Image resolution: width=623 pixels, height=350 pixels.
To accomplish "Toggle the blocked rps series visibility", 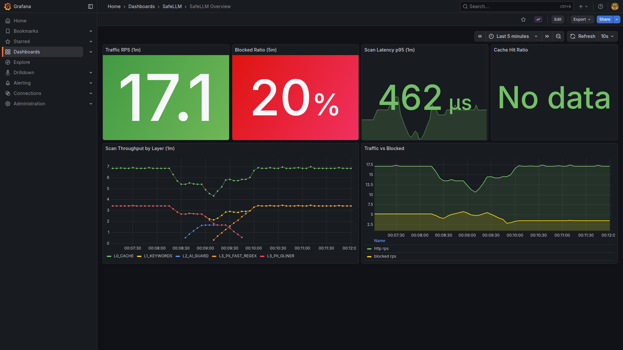I will 385,256.
